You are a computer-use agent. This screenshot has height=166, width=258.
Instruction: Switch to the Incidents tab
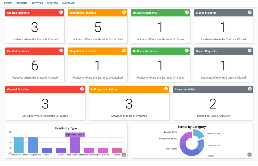[22, 3]
